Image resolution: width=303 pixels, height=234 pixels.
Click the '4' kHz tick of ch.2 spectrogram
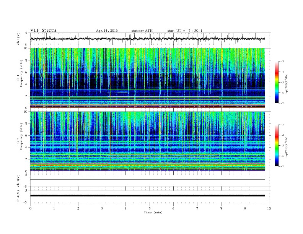point(27,147)
